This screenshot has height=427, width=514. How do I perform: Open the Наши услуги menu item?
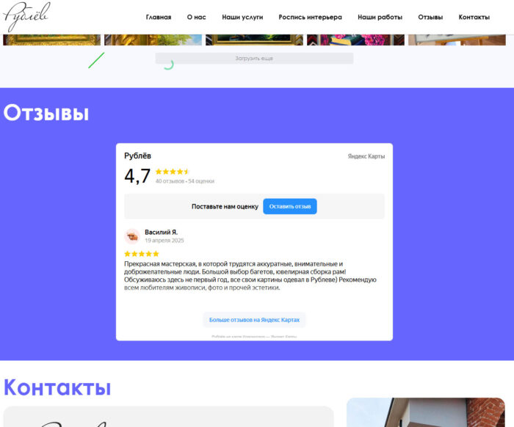point(242,17)
